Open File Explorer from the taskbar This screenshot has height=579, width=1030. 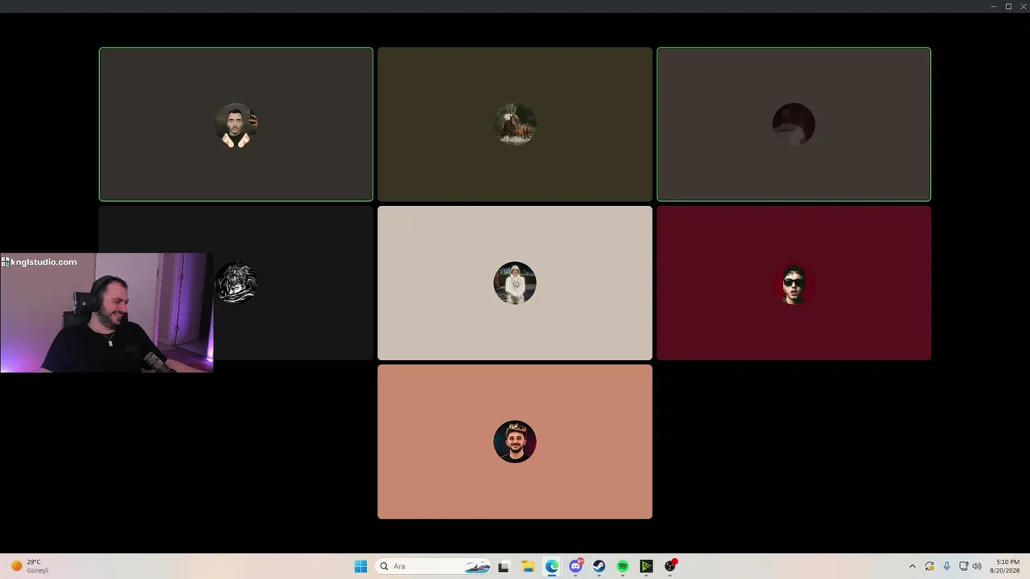528,566
